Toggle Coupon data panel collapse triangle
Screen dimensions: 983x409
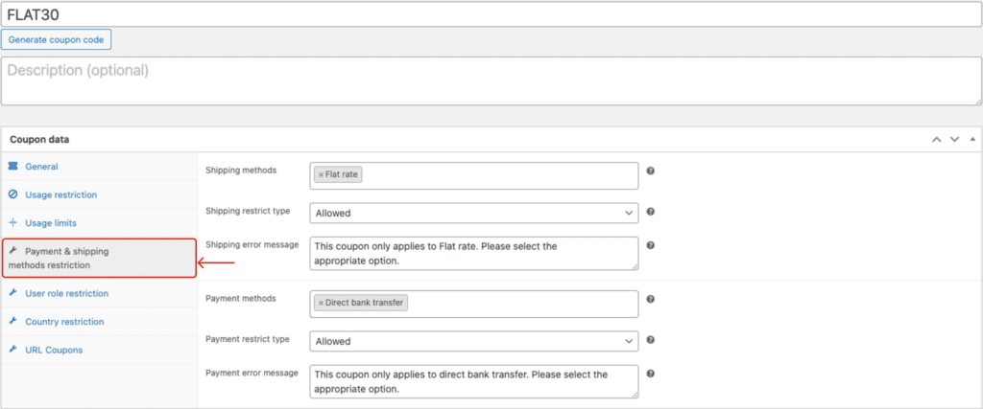click(x=971, y=140)
